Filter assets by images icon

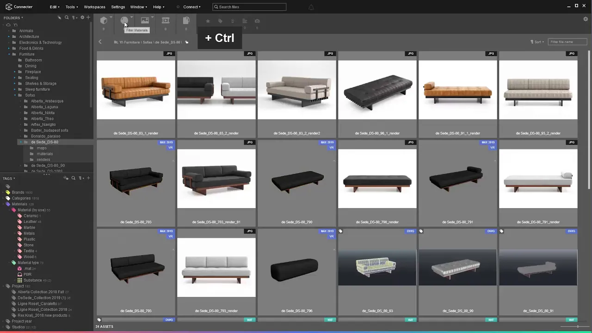(145, 20)
